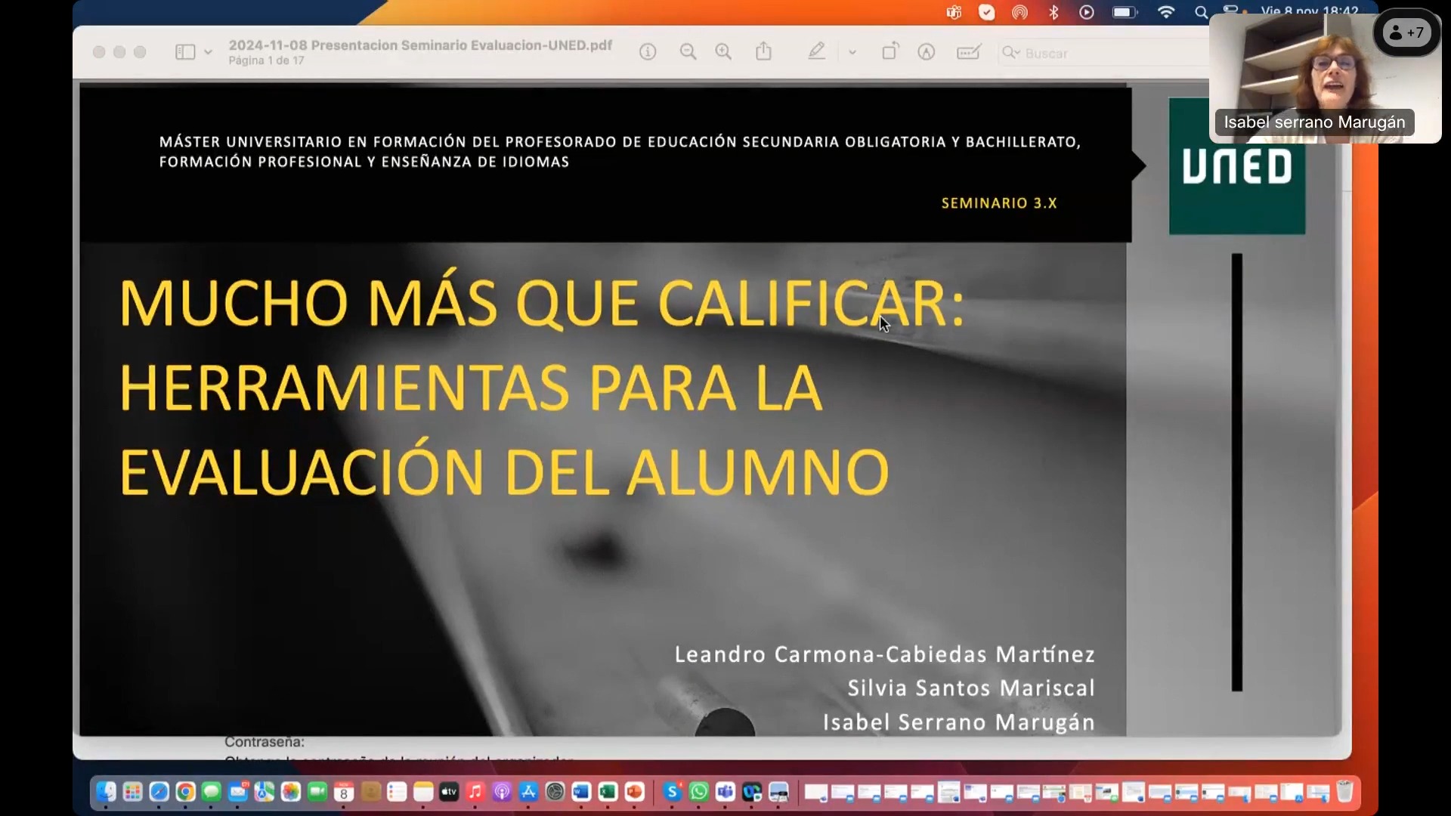
Task: Open Spotlight search in menu bar
Action: click(1201, 12)
